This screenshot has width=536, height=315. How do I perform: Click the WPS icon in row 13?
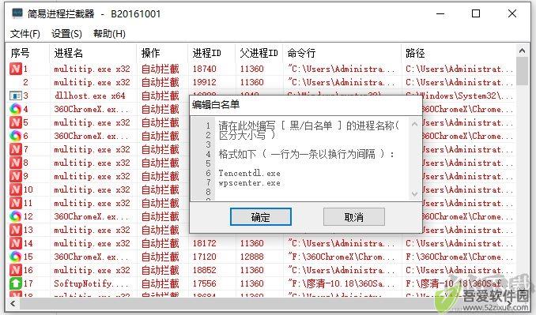pos(15,230)
